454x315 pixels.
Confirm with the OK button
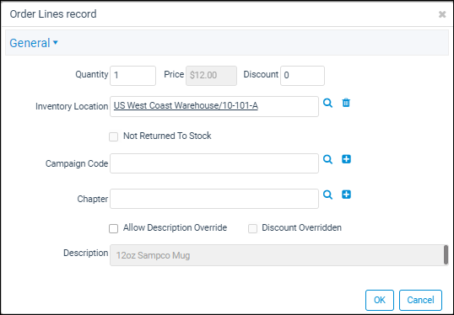point(380,300)
